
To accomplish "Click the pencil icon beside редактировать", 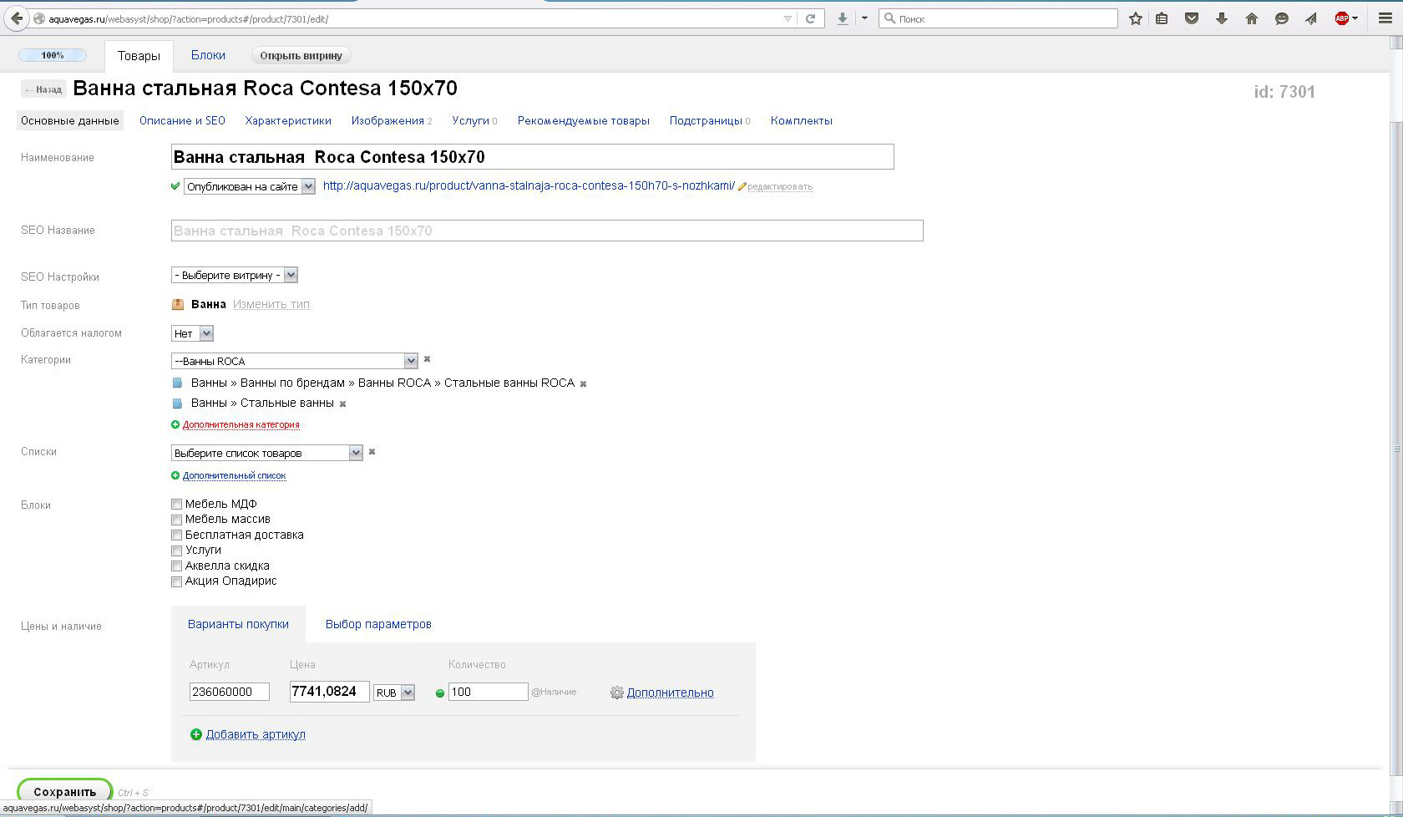I will [x=742, y=187].
